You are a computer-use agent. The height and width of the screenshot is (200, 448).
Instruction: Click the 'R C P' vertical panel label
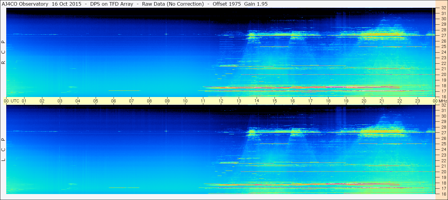4,52
